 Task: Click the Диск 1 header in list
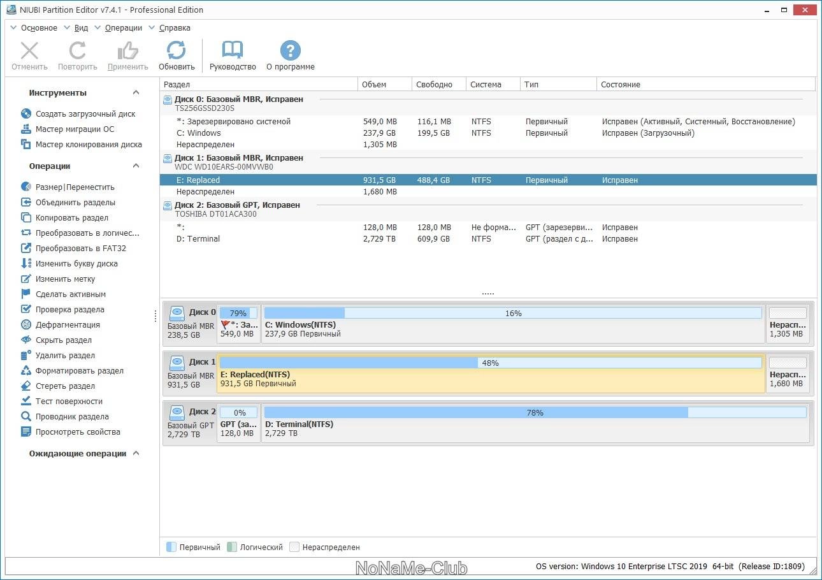tap(487, 162)
